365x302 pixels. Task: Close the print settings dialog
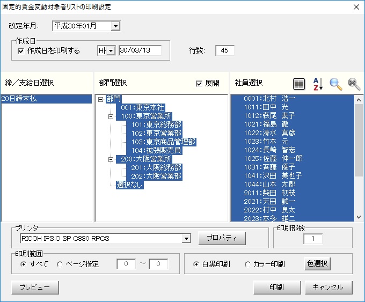[356, 7]
